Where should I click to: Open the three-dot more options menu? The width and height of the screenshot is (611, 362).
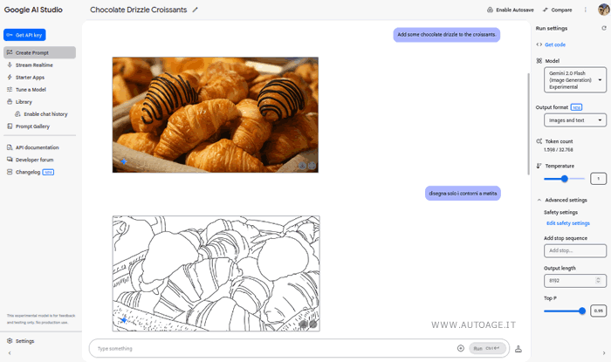click(x=585, y=10)
